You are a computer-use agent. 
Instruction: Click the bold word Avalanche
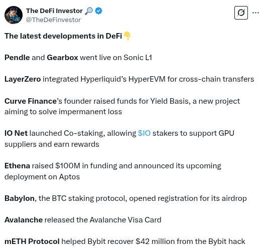tap(24, 220)
